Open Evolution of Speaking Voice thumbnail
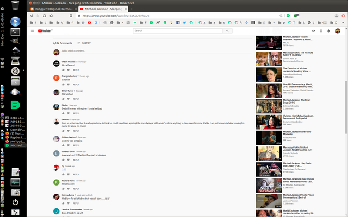This screenshot has height=217, width=348. [269, 75]
